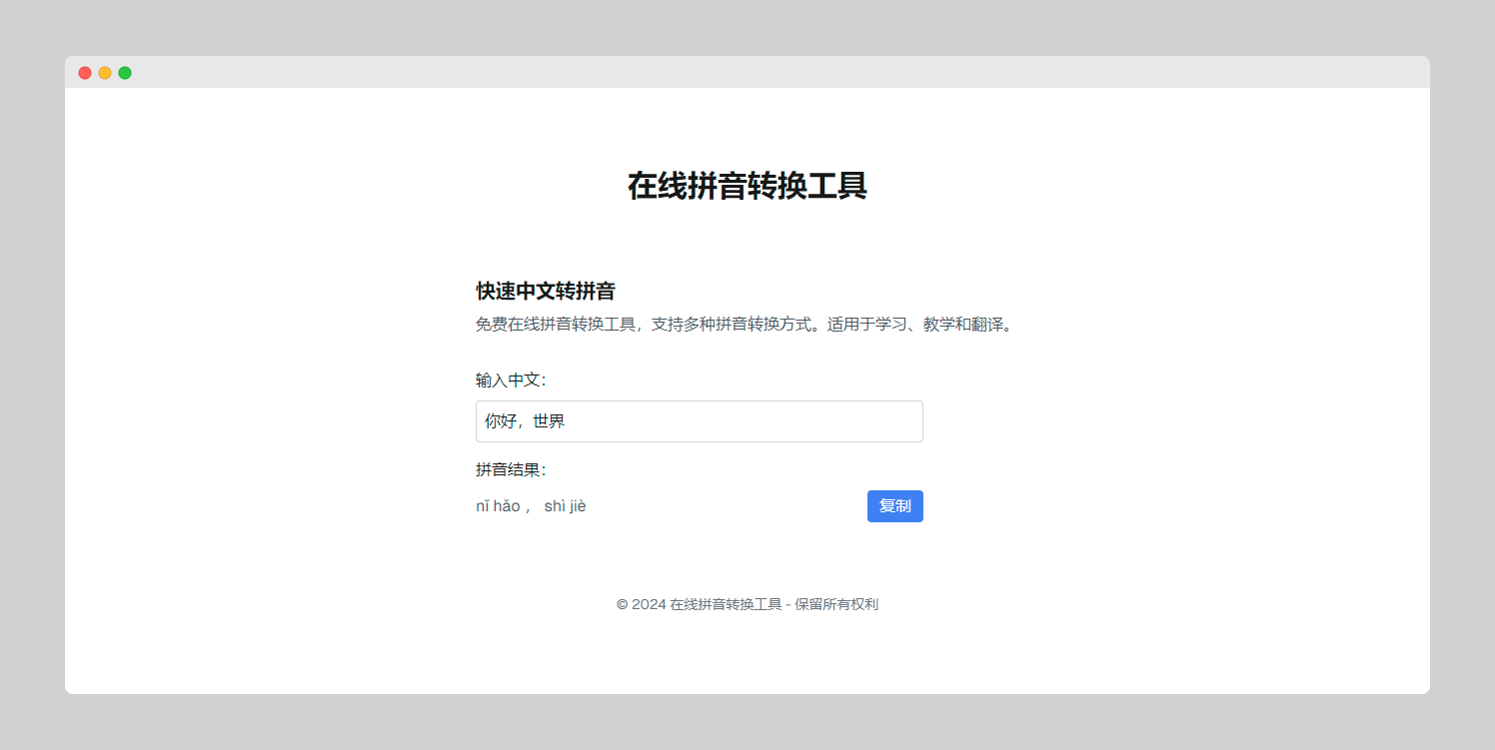This screenshot has height=750, width=1495.
Task: Maximize the window using the green button
Action: (125, 73)
